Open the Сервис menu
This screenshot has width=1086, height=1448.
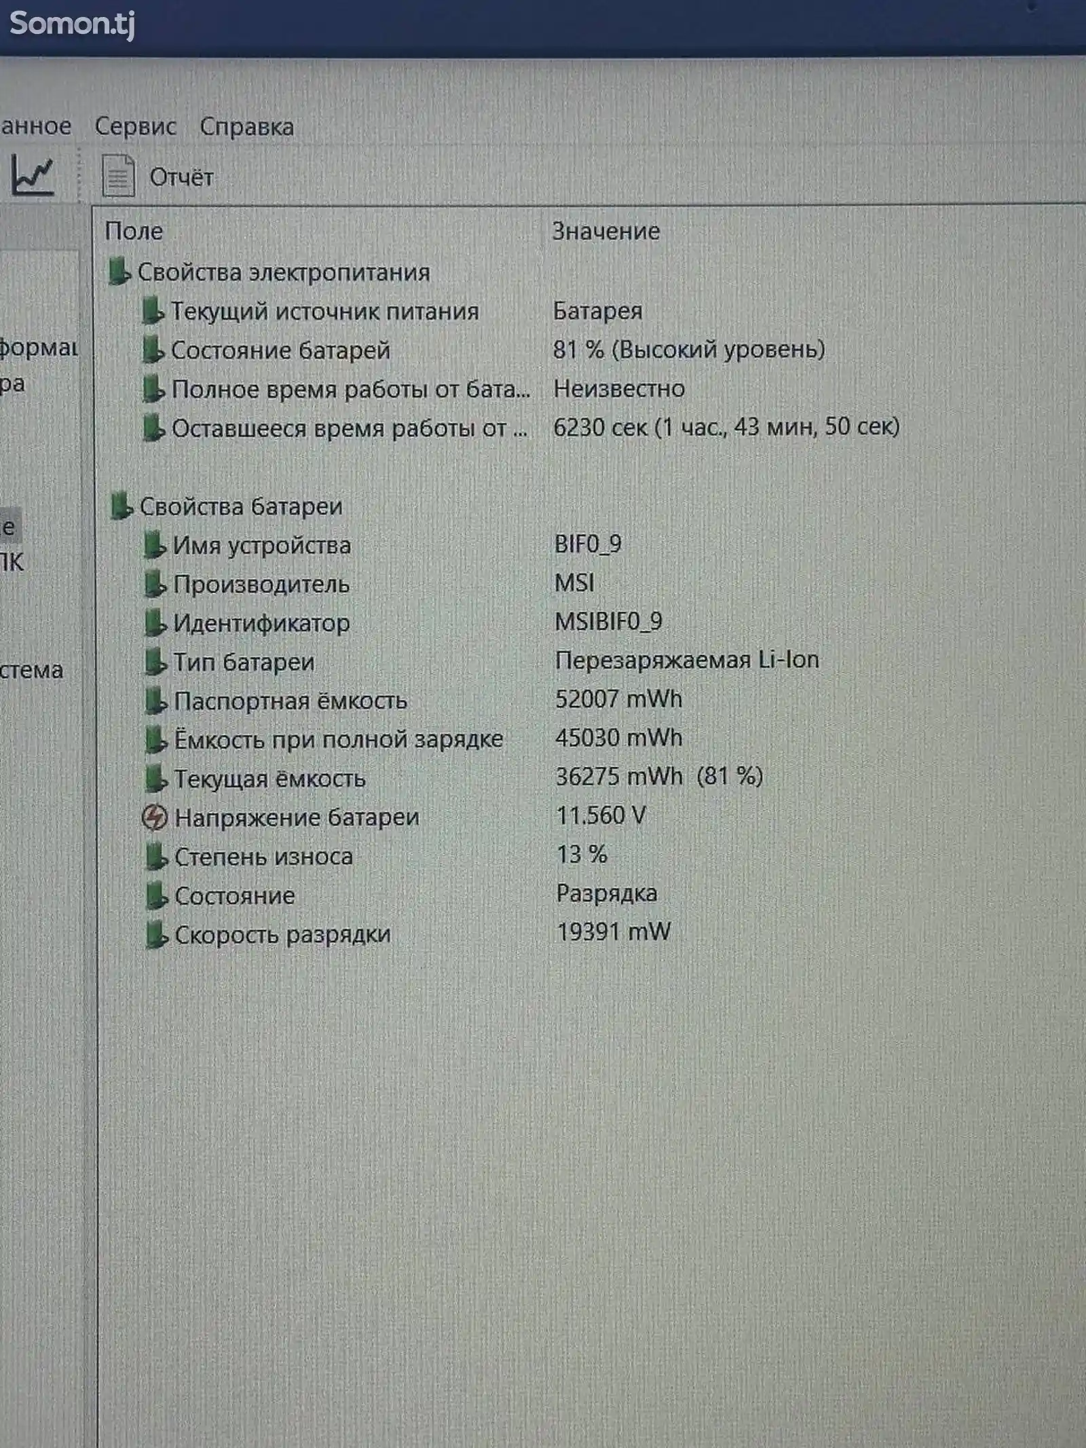click(135, 126)
